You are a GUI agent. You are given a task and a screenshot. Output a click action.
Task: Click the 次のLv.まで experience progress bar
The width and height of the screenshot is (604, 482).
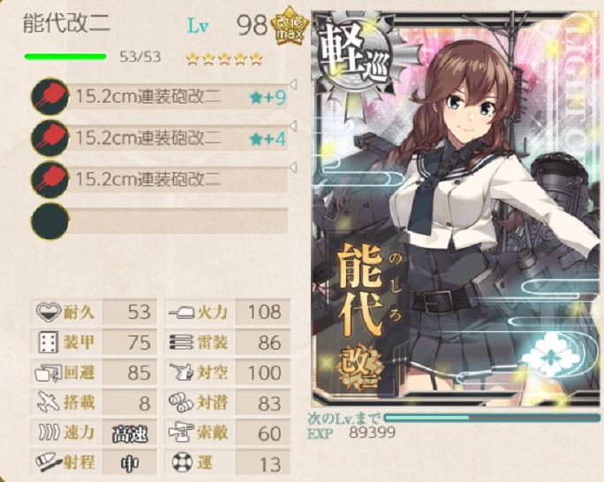(x=492, y=418)
